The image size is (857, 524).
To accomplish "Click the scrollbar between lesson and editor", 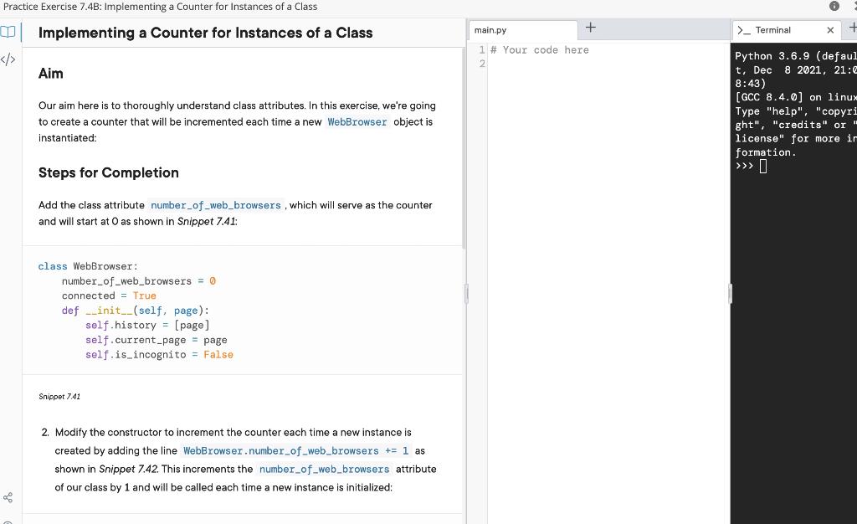I will 465,293.
